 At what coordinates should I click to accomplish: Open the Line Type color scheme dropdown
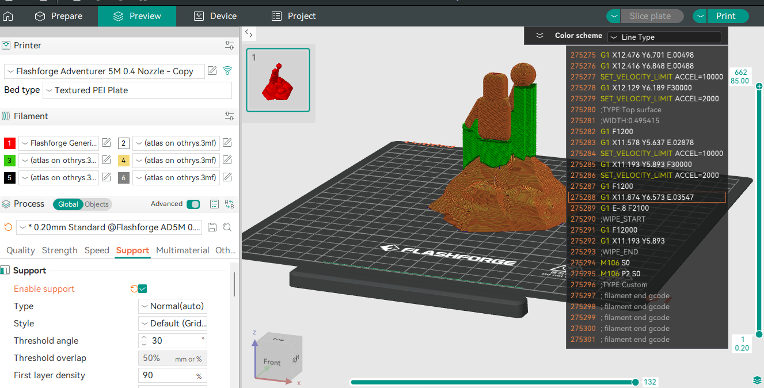pos(664,37)
